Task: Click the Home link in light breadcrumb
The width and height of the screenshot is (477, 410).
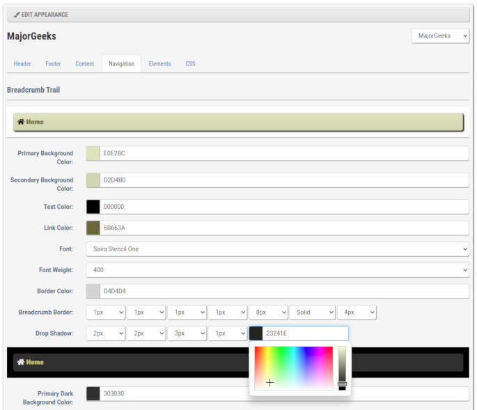Action: [35, 122]
